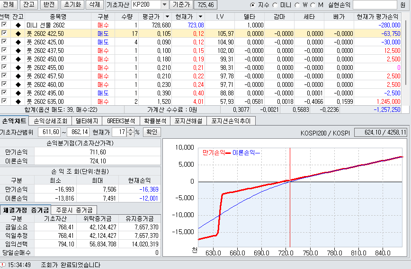Uncheck the 미니 선물 2602 row checkbox

click(4, 25)
